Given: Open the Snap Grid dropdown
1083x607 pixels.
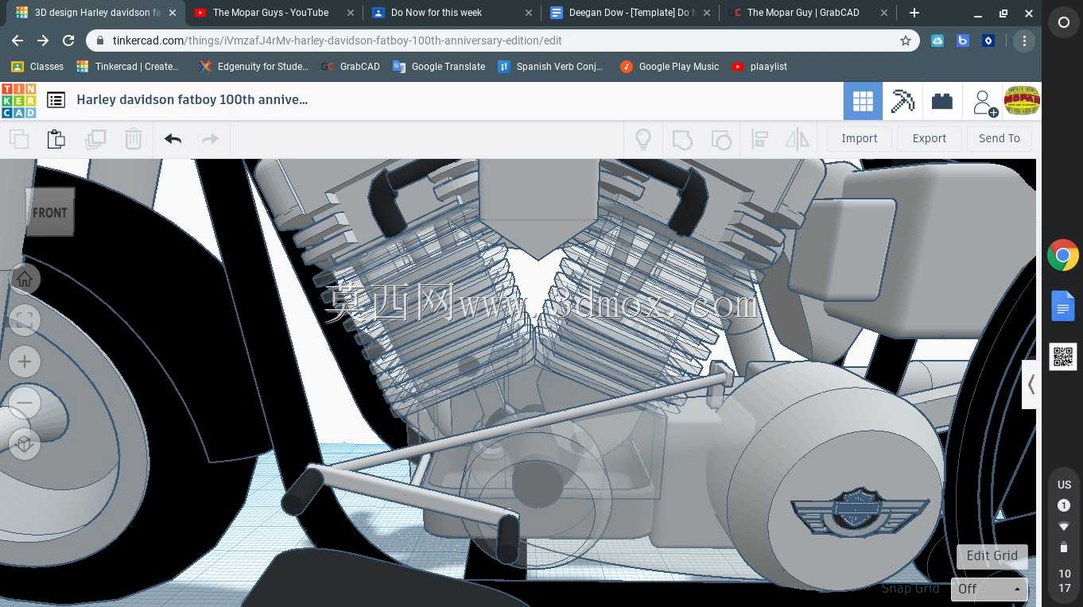Looking at the screenshot, I should (989, 590).
